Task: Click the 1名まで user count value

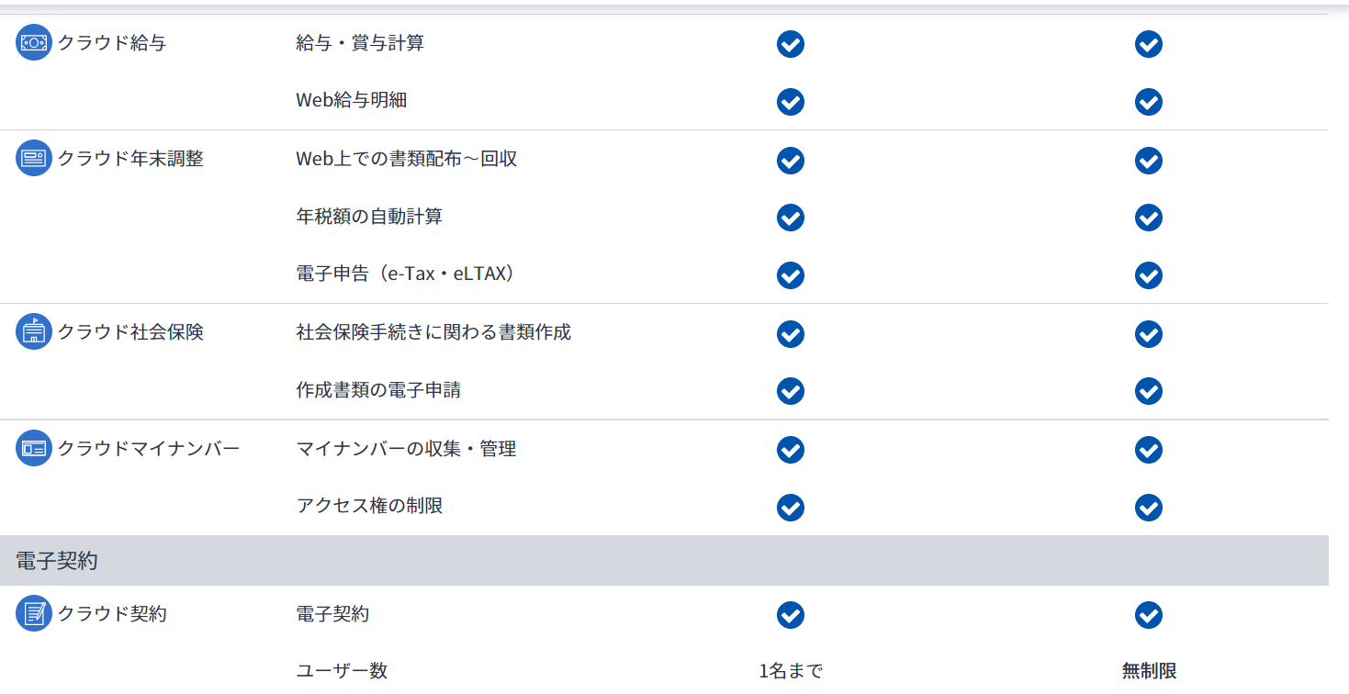Action: click(x=791, y=671)
